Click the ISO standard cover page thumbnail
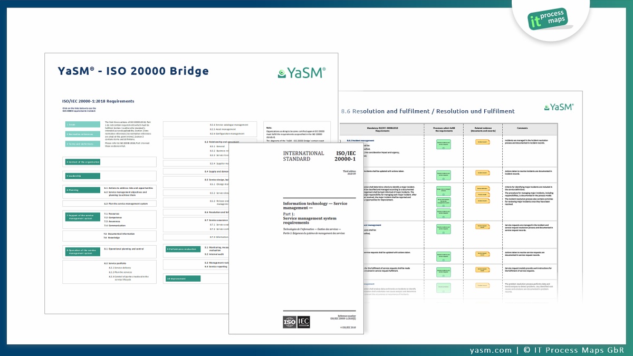 click(296, 237)
